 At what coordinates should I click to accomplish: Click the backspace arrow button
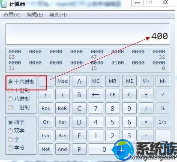(x=96, y=95)
